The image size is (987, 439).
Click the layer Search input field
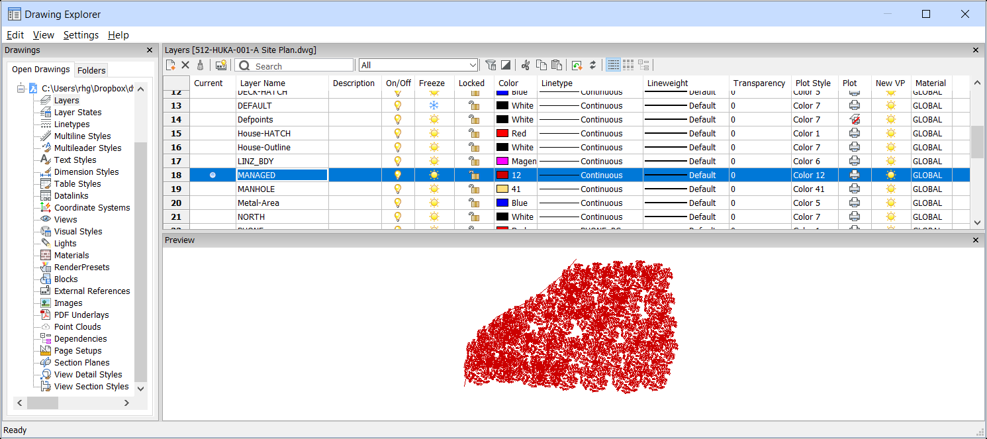[295, 66]
